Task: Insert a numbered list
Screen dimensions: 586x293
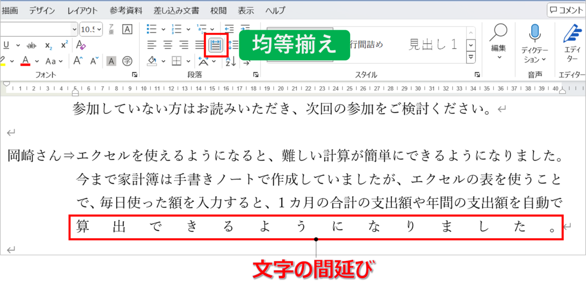Action: pos(177,29)
